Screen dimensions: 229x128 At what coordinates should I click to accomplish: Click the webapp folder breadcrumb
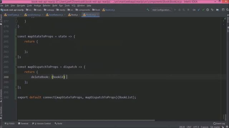click(49, 10)
